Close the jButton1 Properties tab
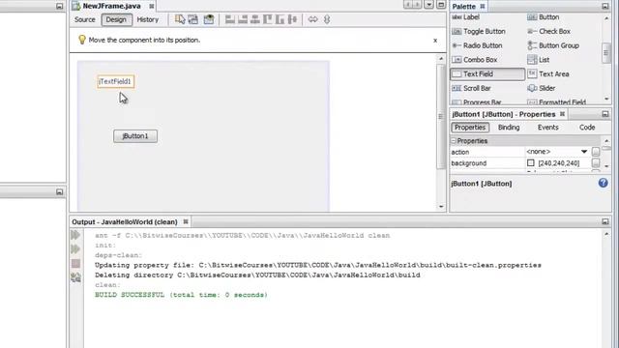 coord(562,114)
